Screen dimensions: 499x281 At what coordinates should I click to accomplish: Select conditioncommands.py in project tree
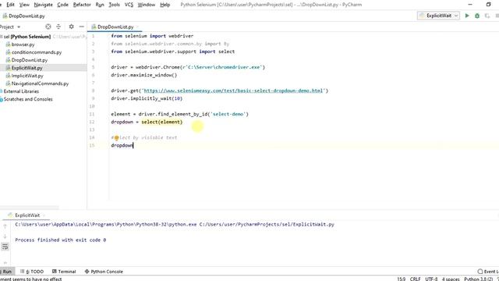(x=37, y=52)
